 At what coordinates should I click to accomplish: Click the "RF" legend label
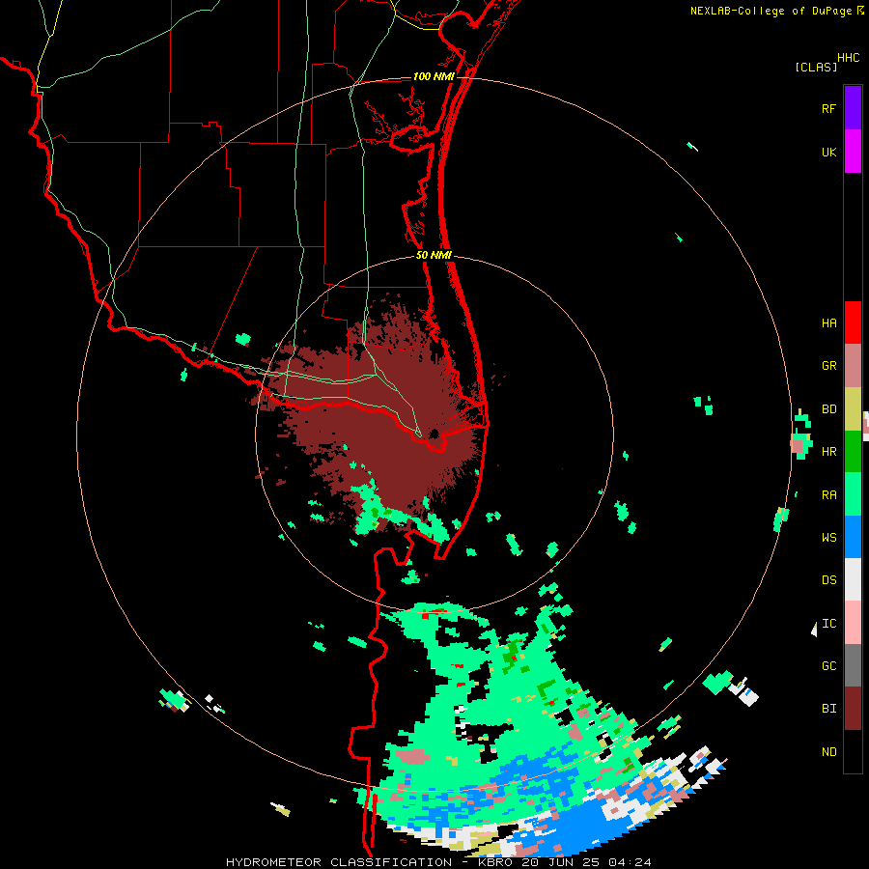tap(828, 108)
